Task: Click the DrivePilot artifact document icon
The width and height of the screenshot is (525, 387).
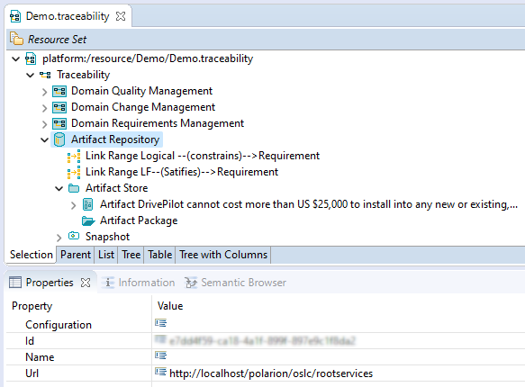Action: point(87,204)
